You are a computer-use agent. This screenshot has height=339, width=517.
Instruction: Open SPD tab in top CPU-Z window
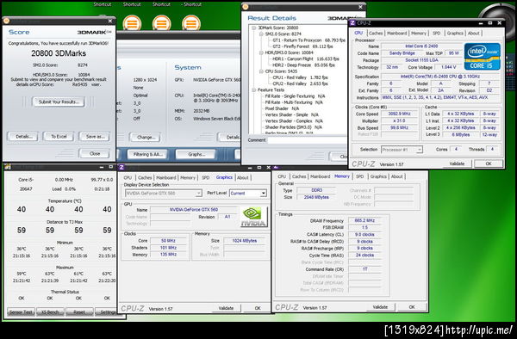coord(436,34)
